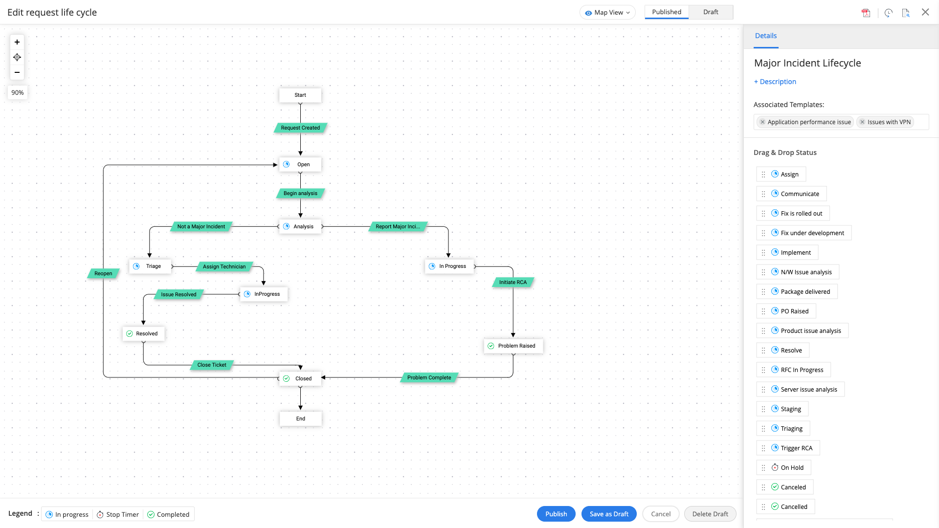
Task: Select the Closed node in the flowchart
Action: [300, 378]
